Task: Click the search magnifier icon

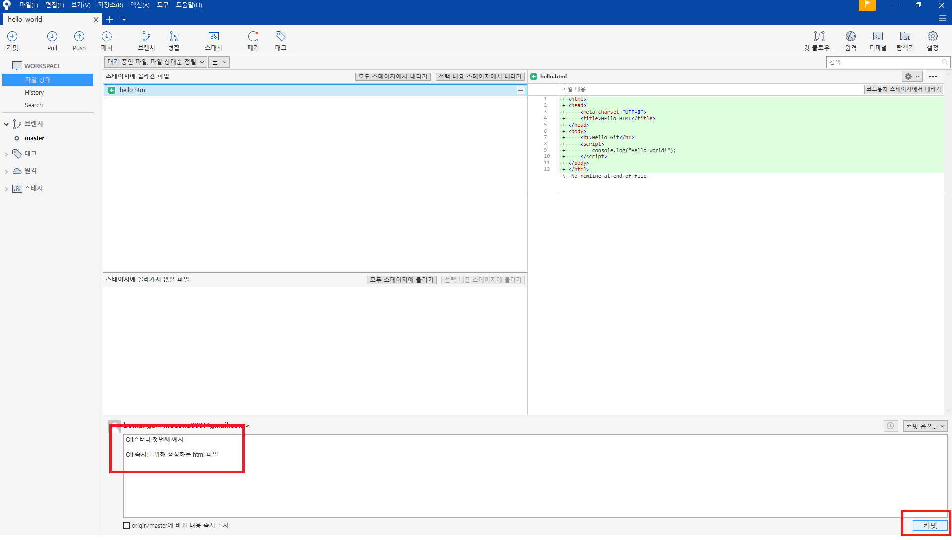Action: 945,62
